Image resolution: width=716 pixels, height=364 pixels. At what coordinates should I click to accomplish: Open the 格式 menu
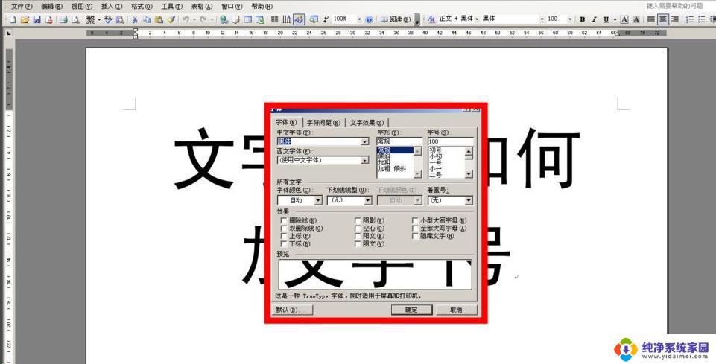[x=142, y=7]
